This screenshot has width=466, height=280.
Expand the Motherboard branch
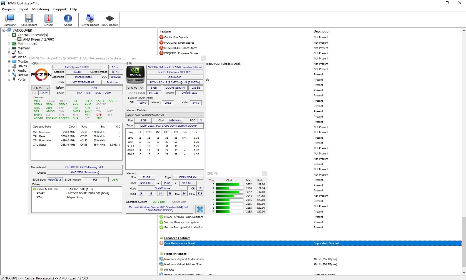tap(9, 44)
